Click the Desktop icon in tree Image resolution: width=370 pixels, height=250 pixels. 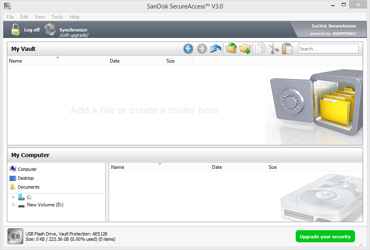pos(13,178)
